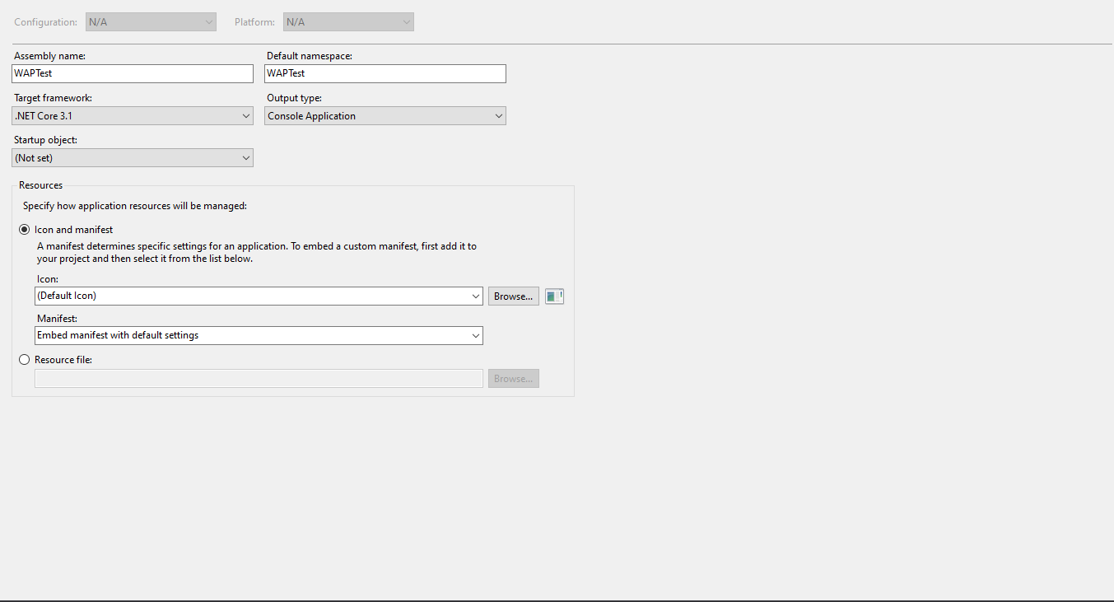Click Browse next to the Icon field
Viewport: 1114px width, 602px height.
point(513,296)
